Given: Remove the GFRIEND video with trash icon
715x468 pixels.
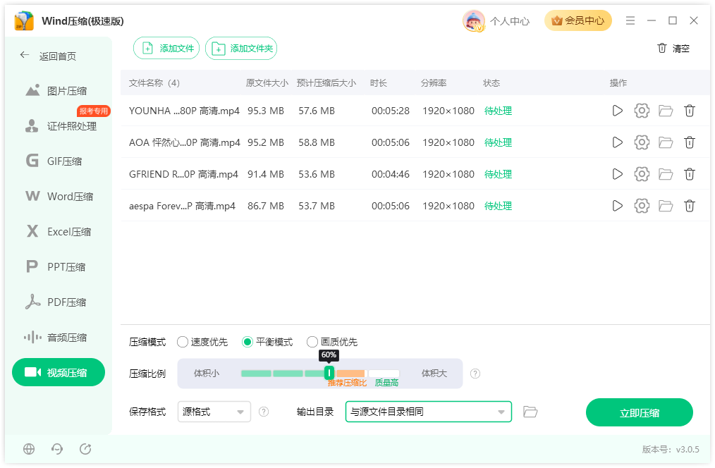Looking at the screenshot, I should point(690,174).
